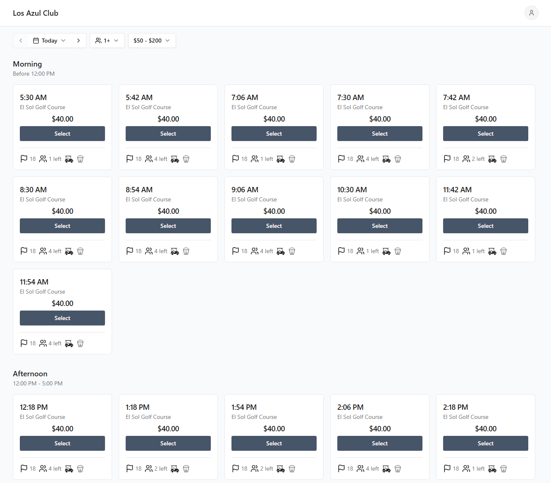Screen dimensions: 551x483
Task: Click the golf cart icon on 2:18 PM card
Action: (492, 469)
